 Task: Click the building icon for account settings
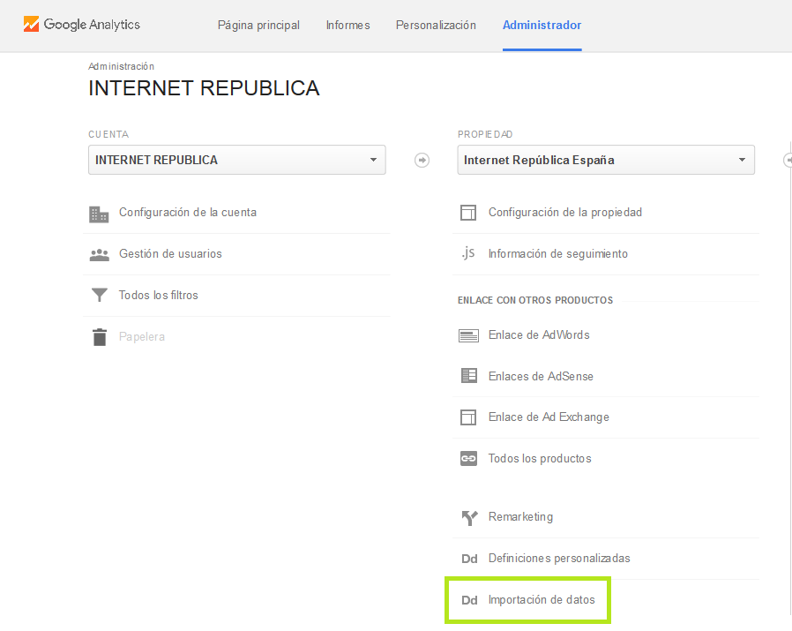[99, 214]
